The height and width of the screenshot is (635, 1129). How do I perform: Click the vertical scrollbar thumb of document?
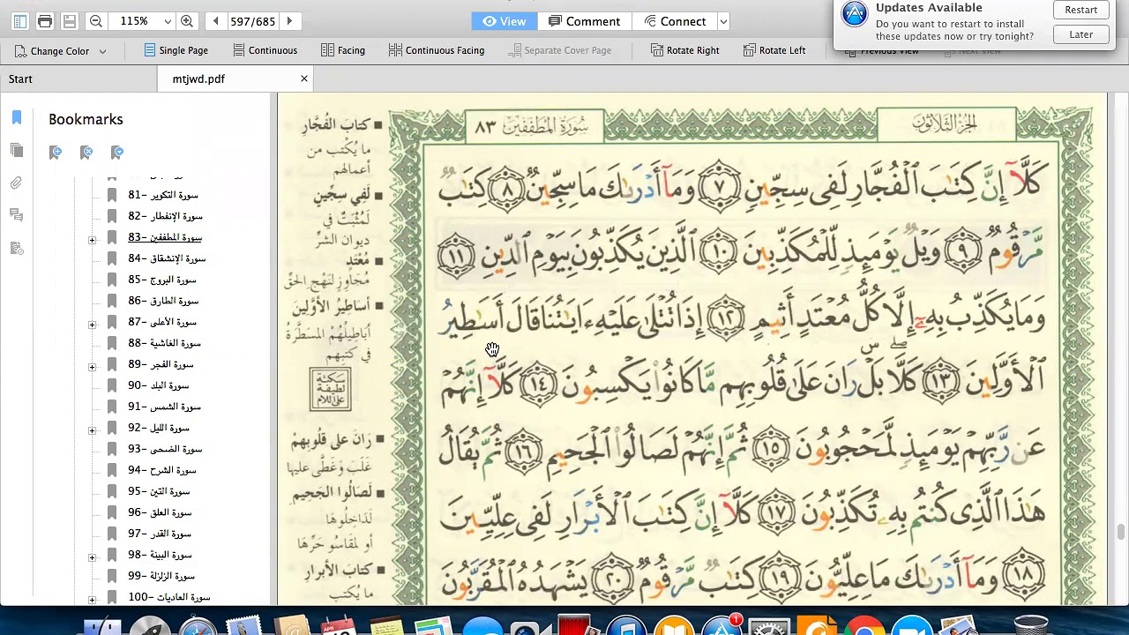[1121, 530]
